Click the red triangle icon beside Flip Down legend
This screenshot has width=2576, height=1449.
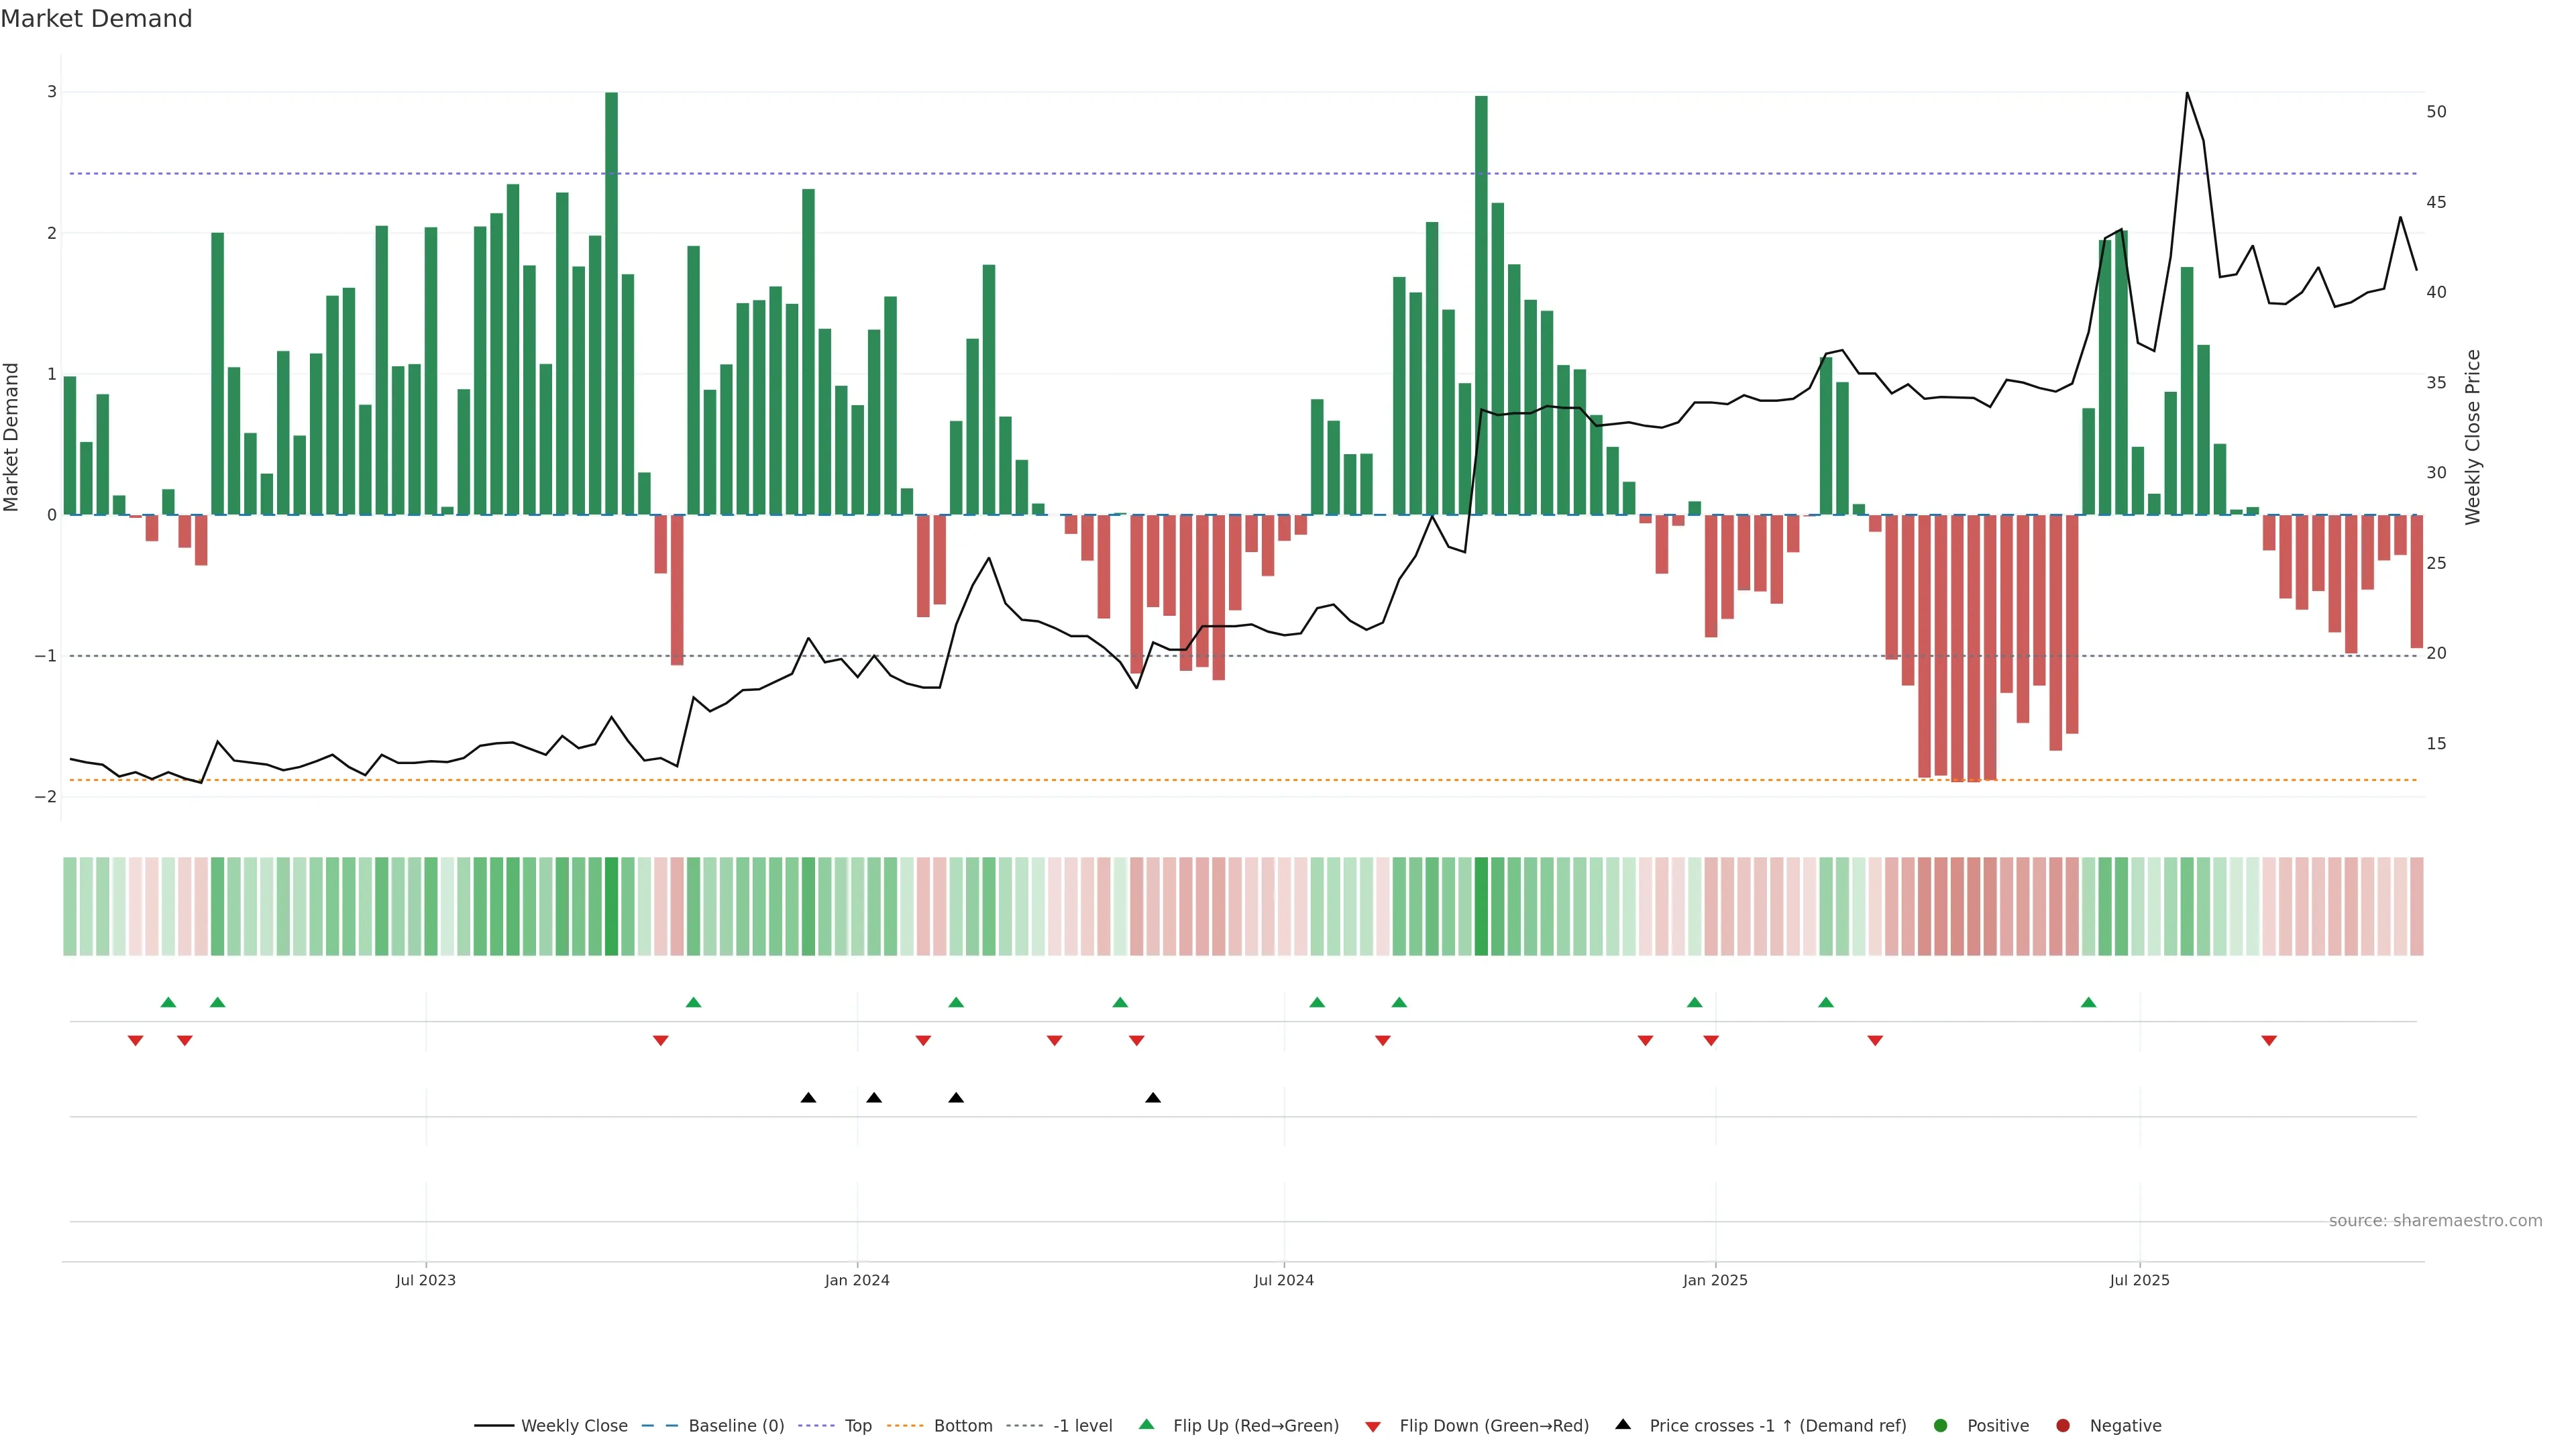click(1373, 1426)
